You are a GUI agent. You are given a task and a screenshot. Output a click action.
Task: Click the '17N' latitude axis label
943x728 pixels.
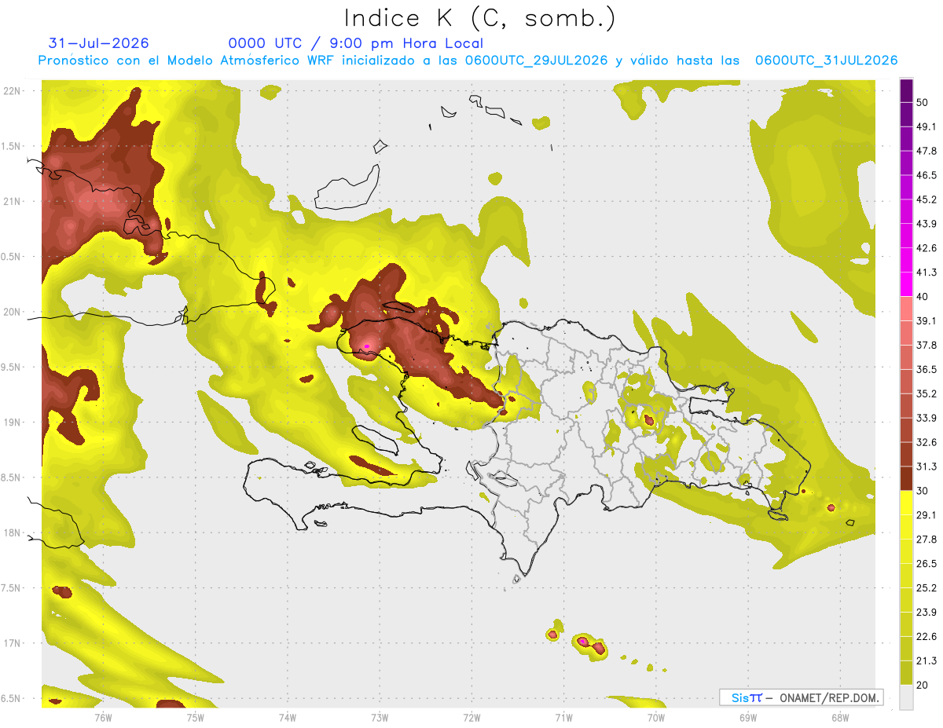pyautogui.click(x=12, y=643)
